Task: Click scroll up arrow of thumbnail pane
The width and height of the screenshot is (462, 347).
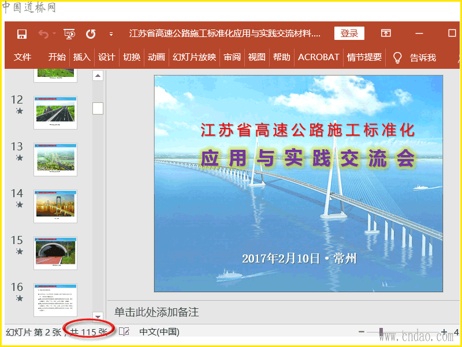Action: [98, 76]
